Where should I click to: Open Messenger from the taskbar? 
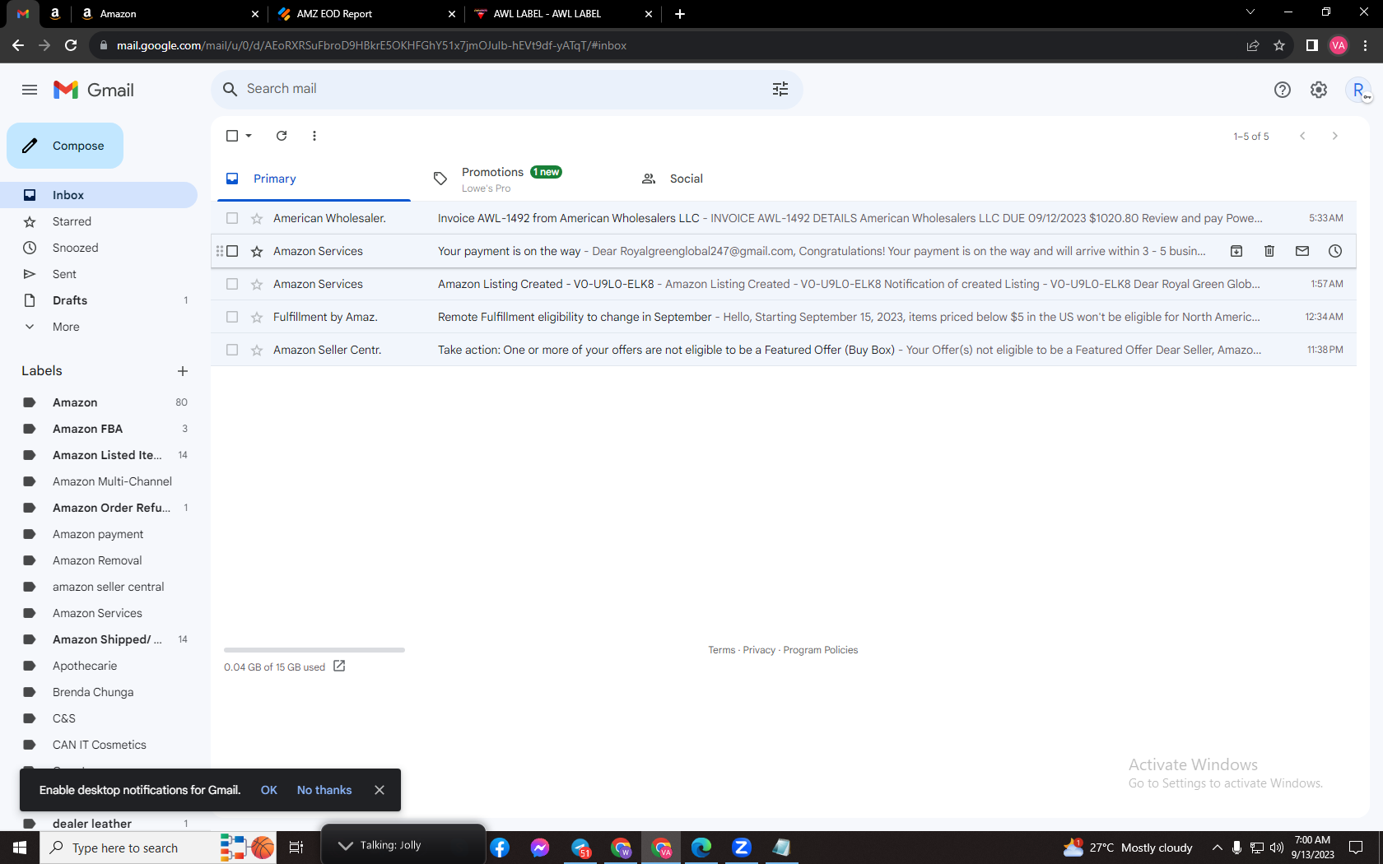tap(540, 848)
